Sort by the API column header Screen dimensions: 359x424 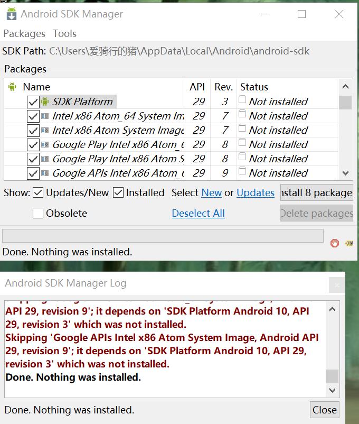197,87
